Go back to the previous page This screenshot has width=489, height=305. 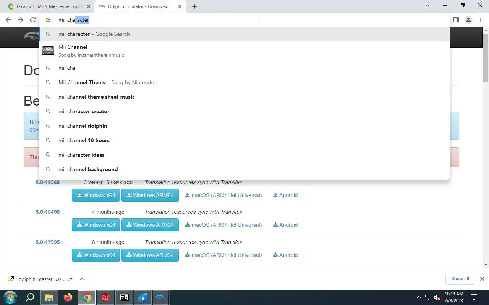8,20
